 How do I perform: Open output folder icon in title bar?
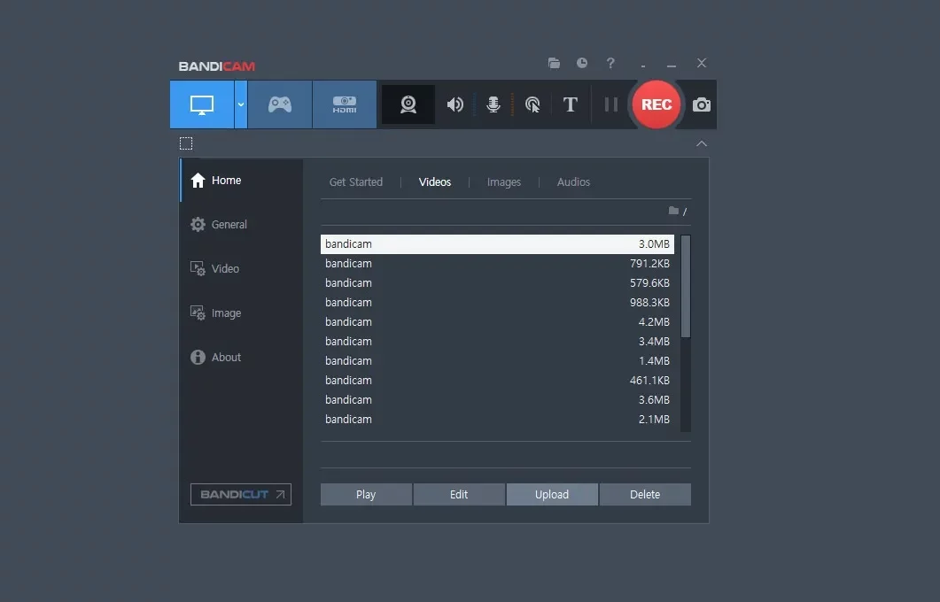[554, 63]
